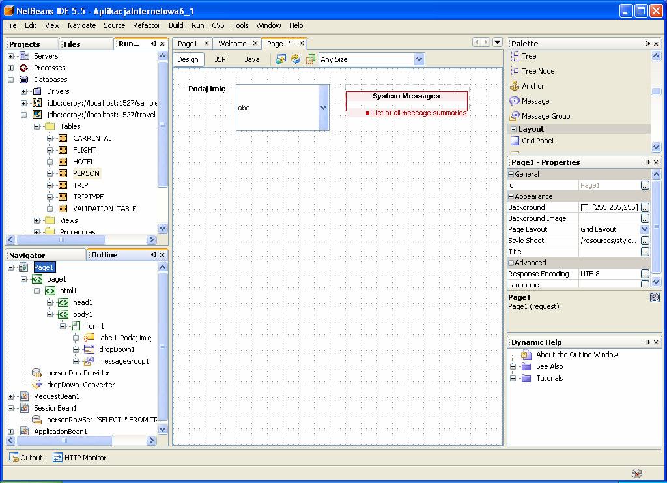Collapse the Layout palette category

pos(513,129)
